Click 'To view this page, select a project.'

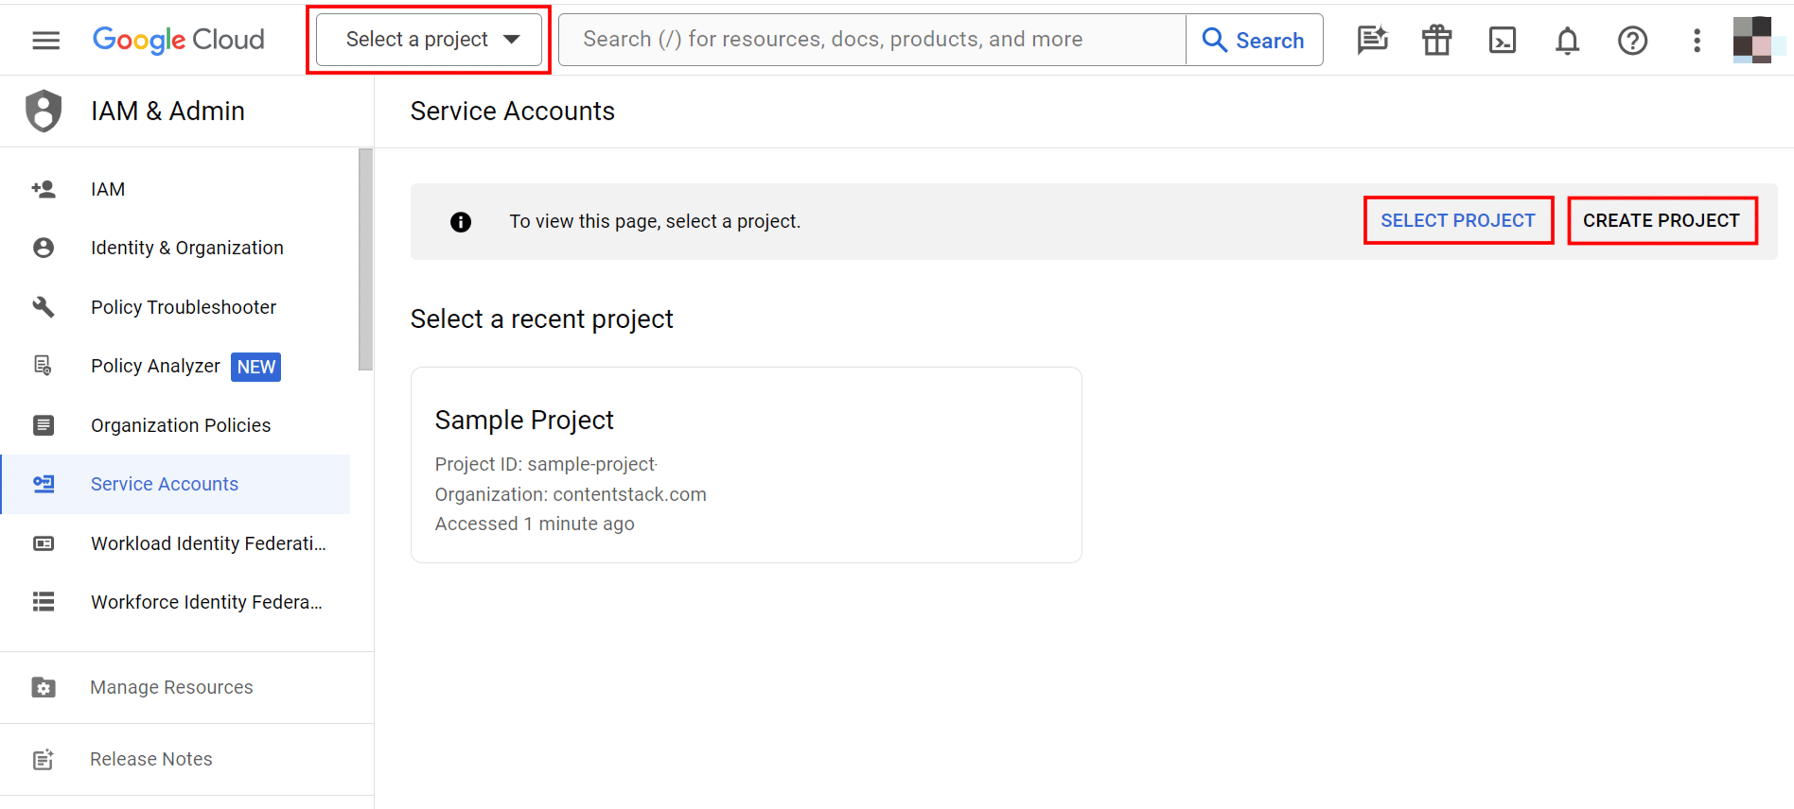(x=655, y=221)
